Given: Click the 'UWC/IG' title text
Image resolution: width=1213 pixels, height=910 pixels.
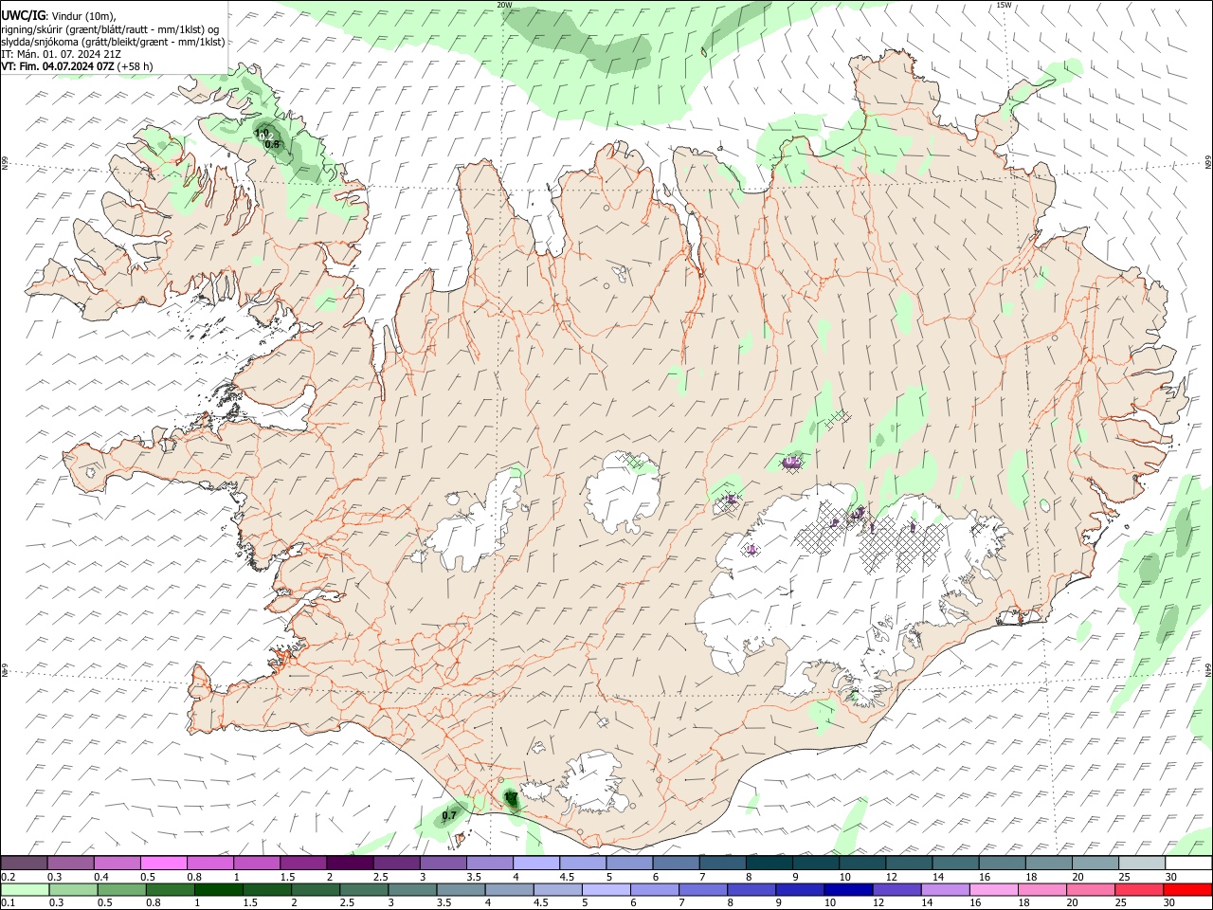Looking at the screenshot, I should [x=23, y=16].
